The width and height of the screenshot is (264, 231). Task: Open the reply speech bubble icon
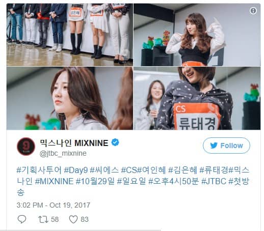pos(22,219)
